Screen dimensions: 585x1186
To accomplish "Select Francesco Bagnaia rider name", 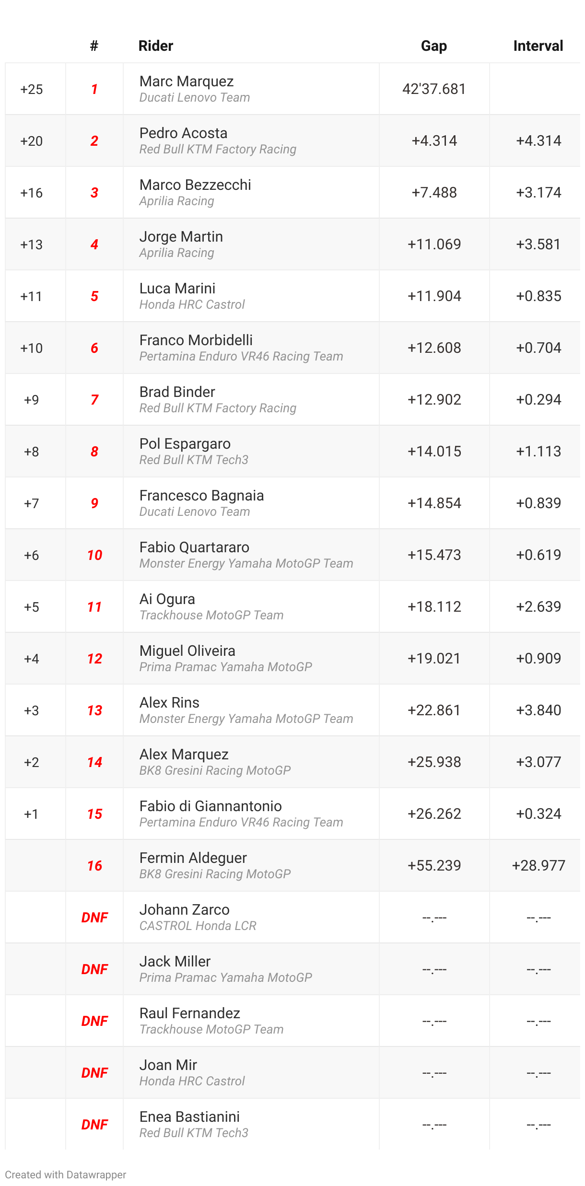I will coord(201,496).
